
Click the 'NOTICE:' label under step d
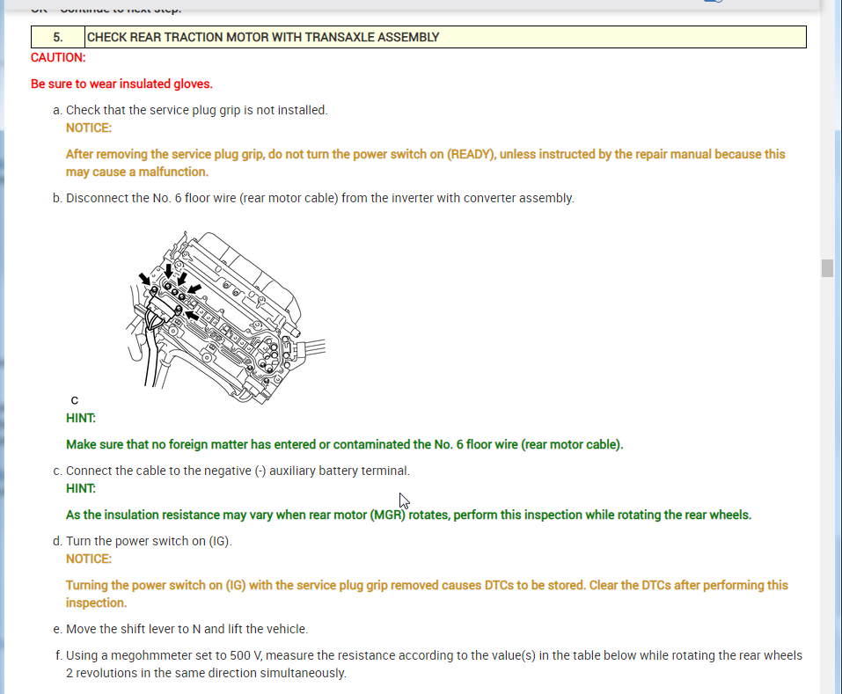[x=89, y=559]
